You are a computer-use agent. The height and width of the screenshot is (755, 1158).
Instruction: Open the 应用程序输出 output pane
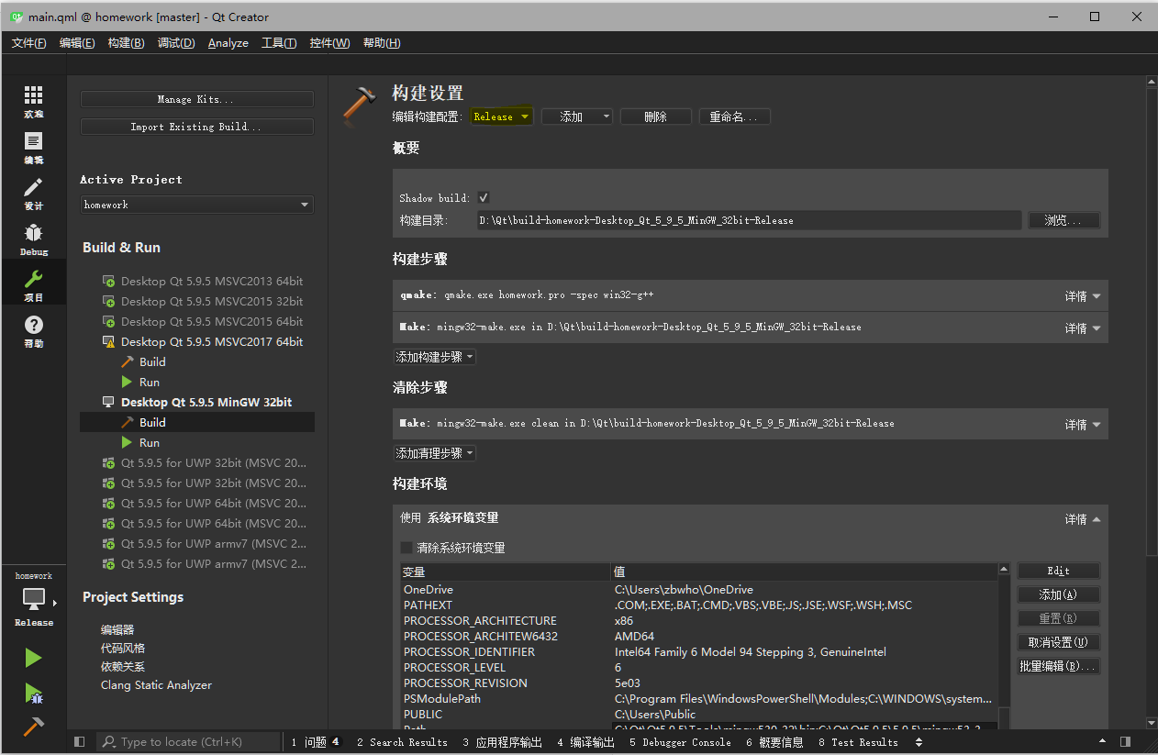503,741
